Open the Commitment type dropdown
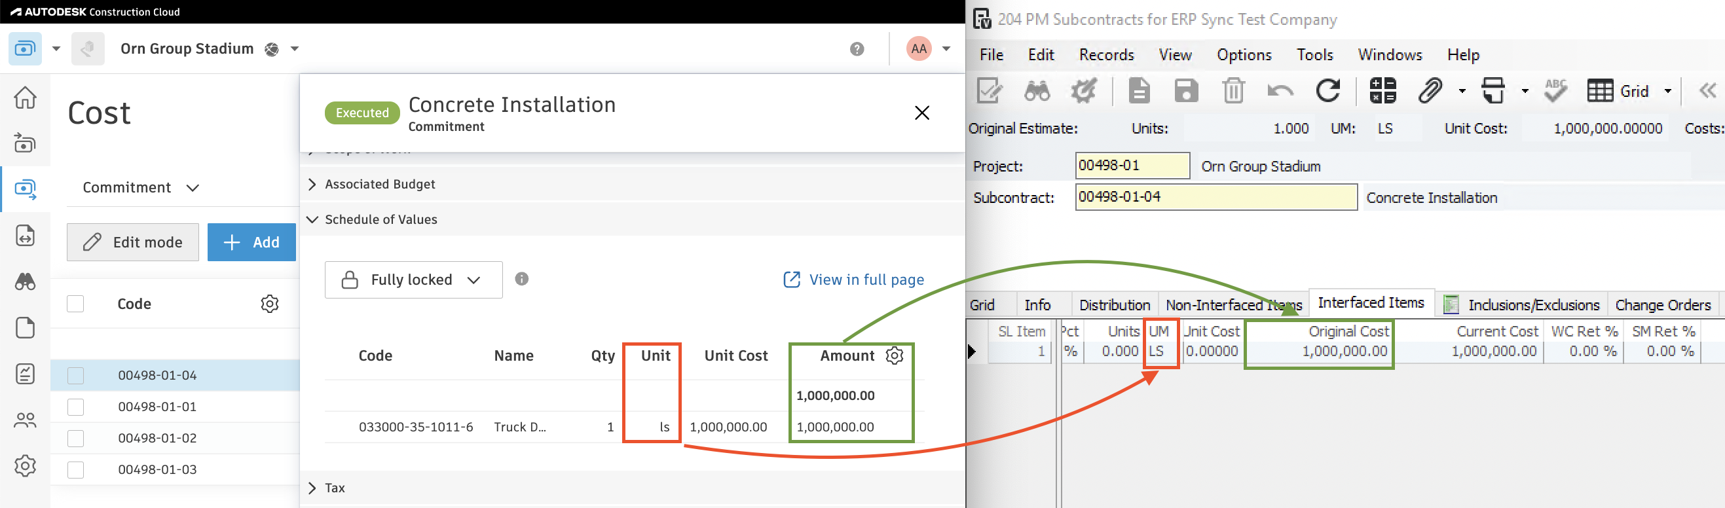 tap(141, 187)
